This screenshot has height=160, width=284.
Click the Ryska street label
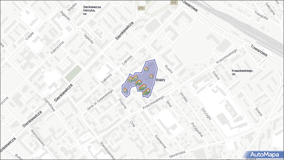tap(169, 69)
